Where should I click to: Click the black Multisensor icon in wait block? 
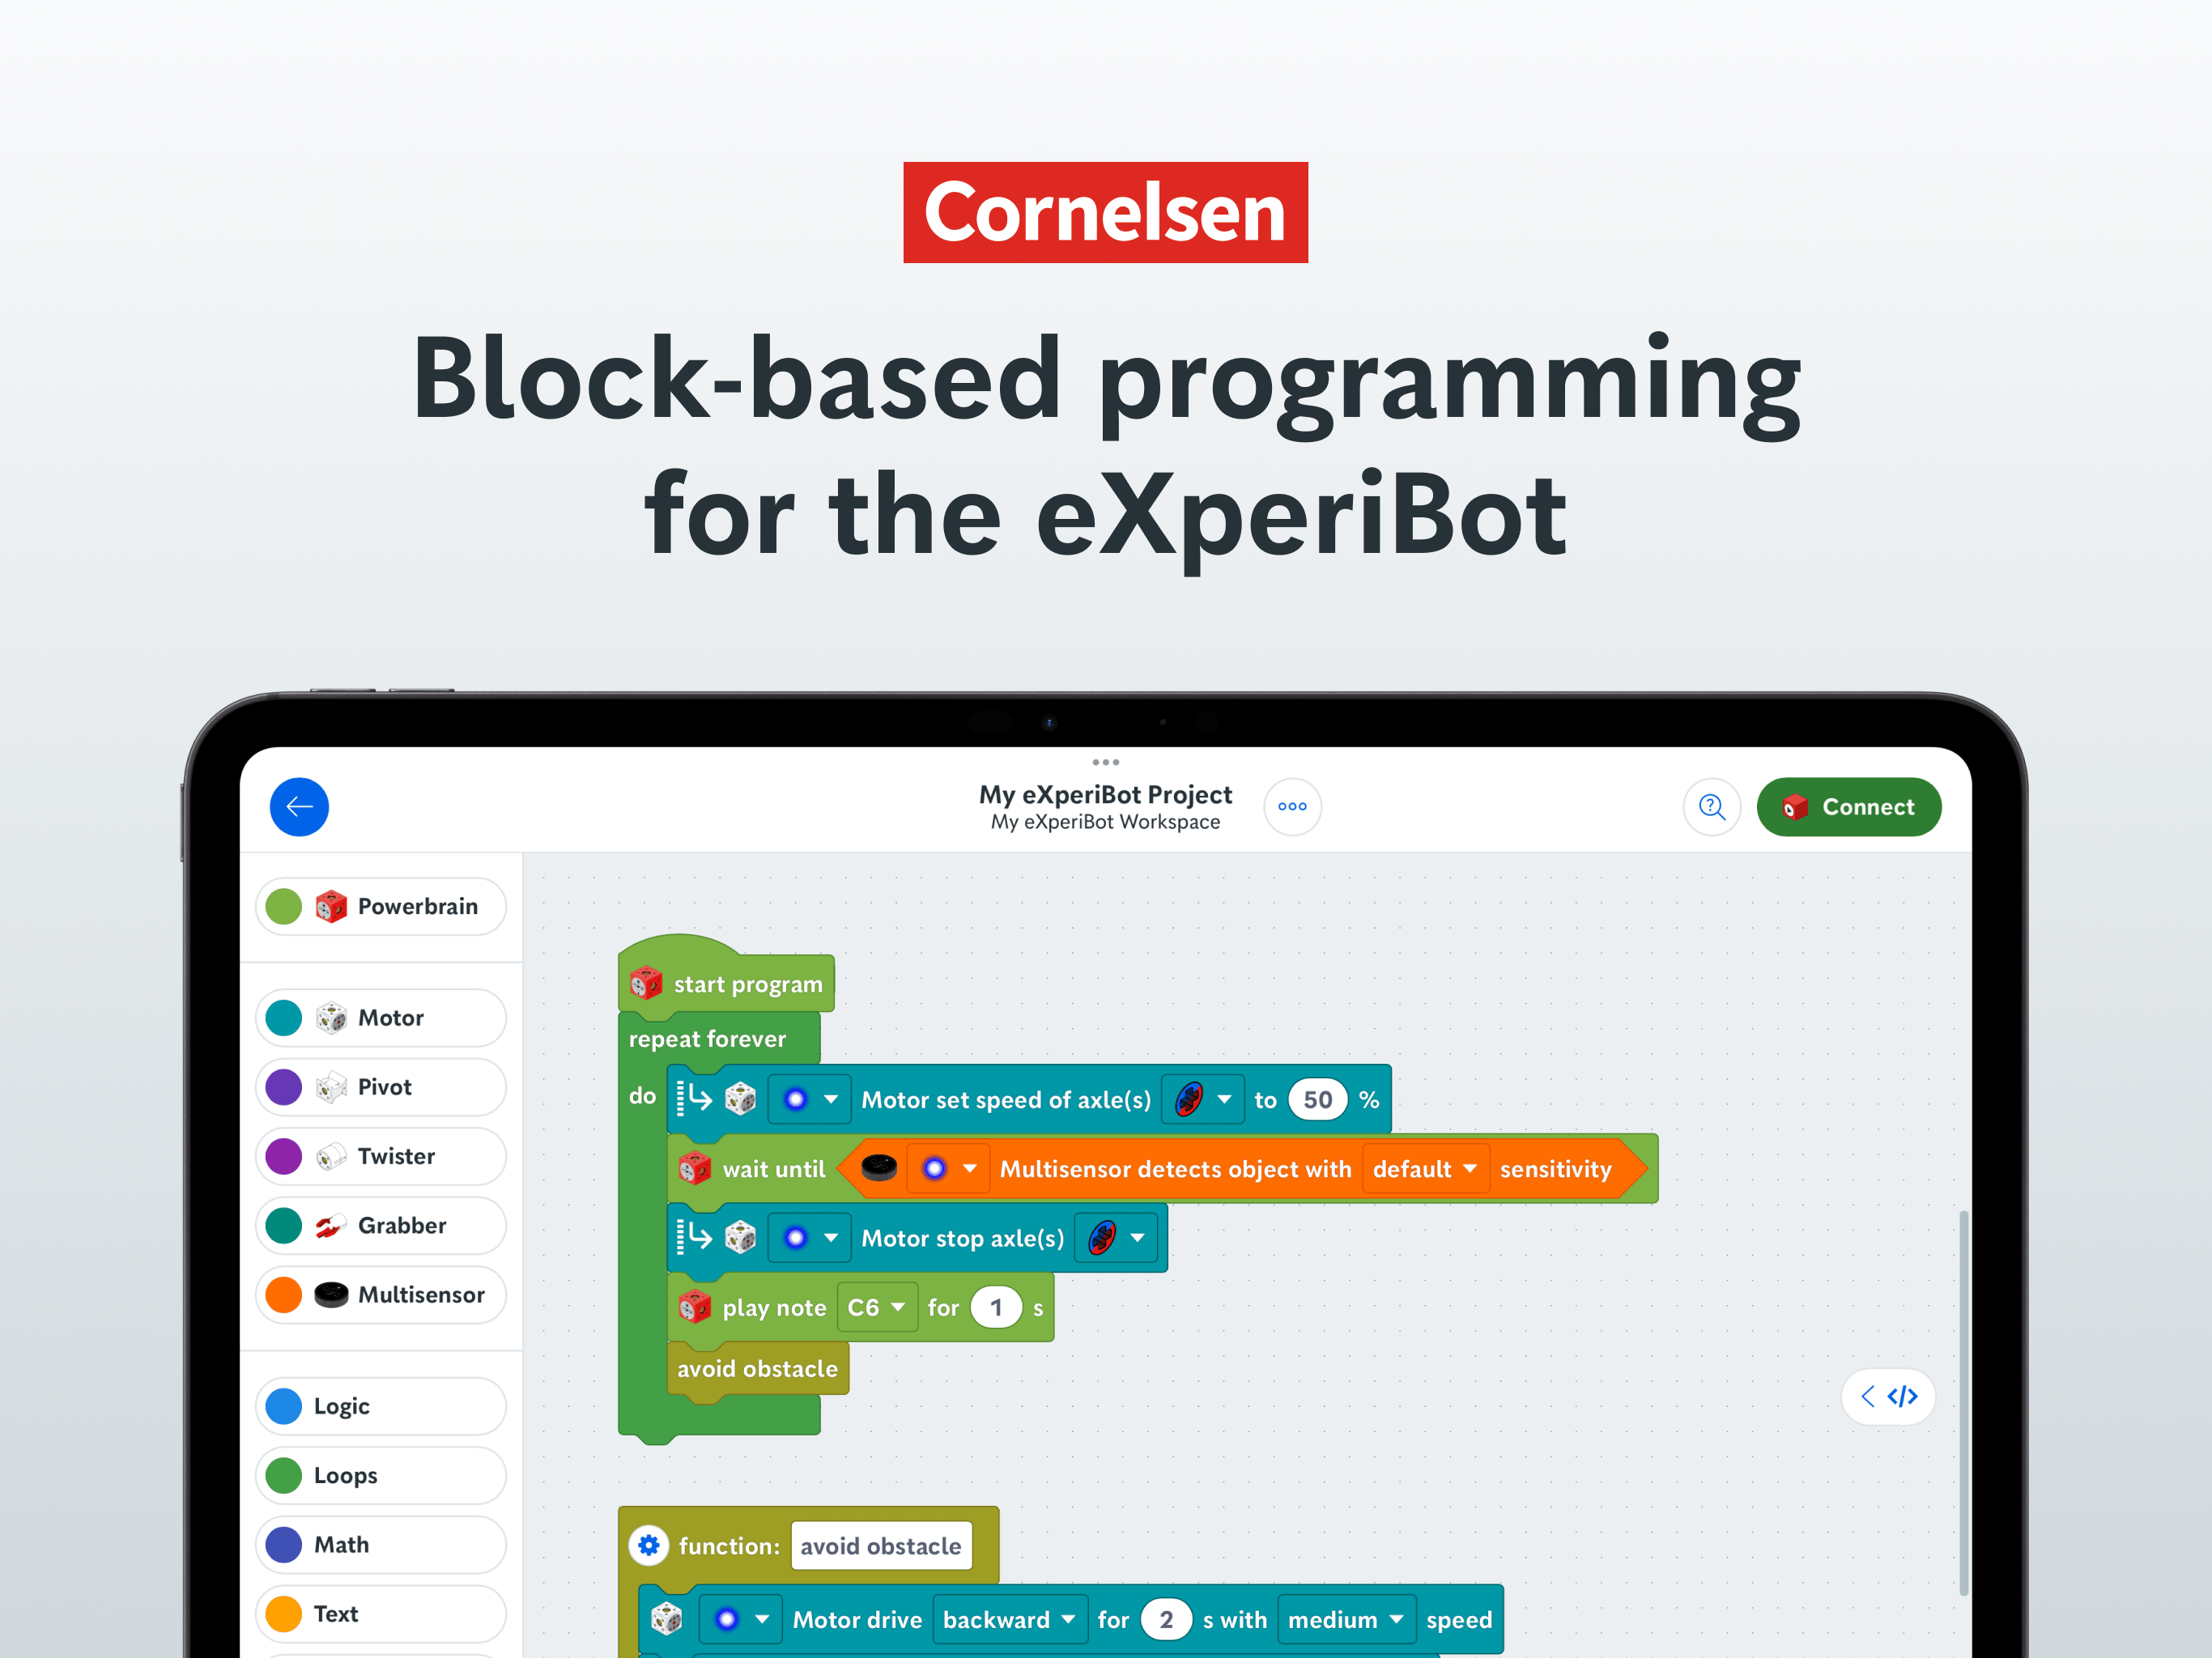tap(879, 1167)
